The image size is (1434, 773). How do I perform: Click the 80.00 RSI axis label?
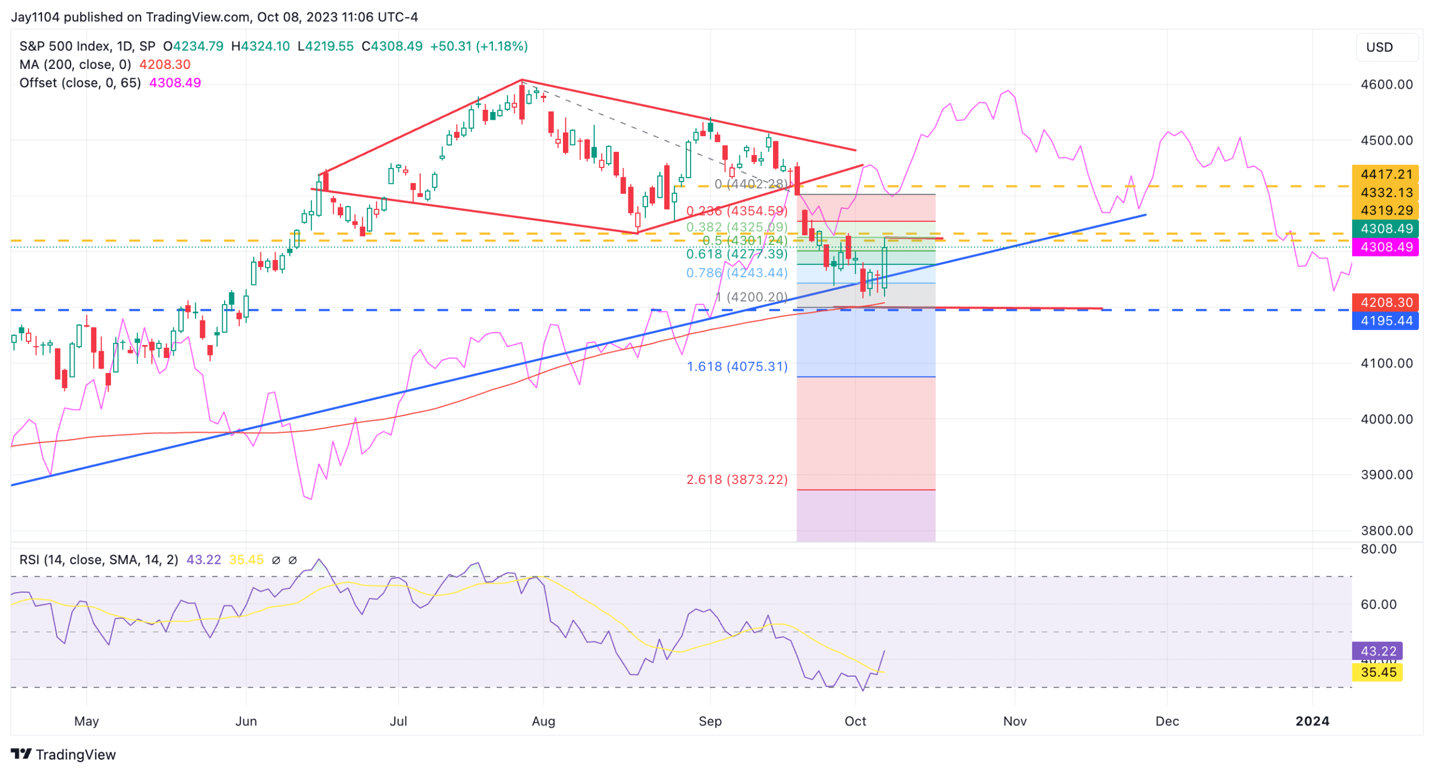click(x=1379, y=549)
